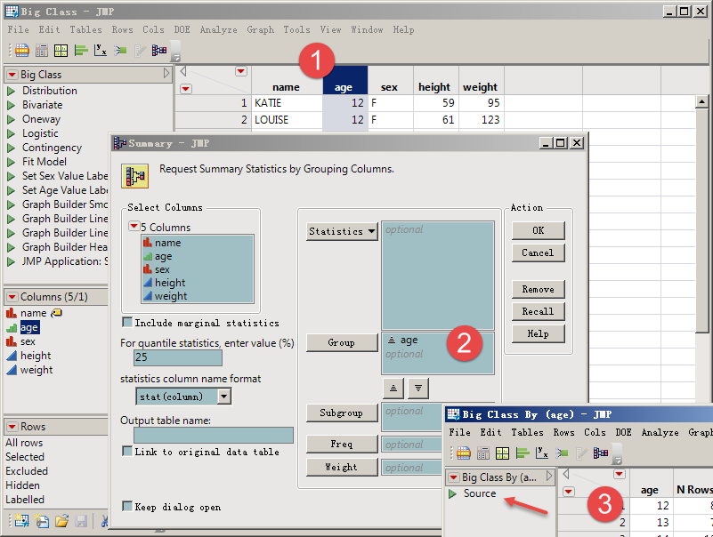Click the quantile value field containing 25
This screenshot has height=537, width=713.
[178, 357]
